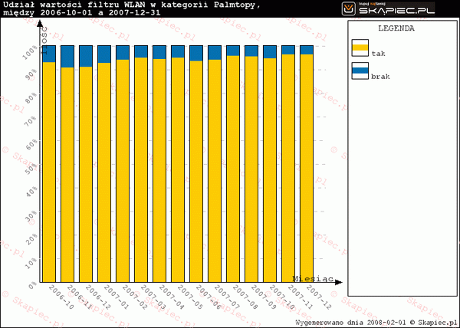Click the Skapiec.pl logo
Screen dimensions: 460x328
pyautogui.click(x=388, y=8)
